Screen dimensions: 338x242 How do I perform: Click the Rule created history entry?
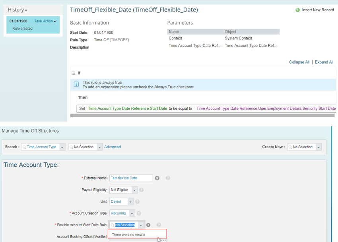(22, 29)
